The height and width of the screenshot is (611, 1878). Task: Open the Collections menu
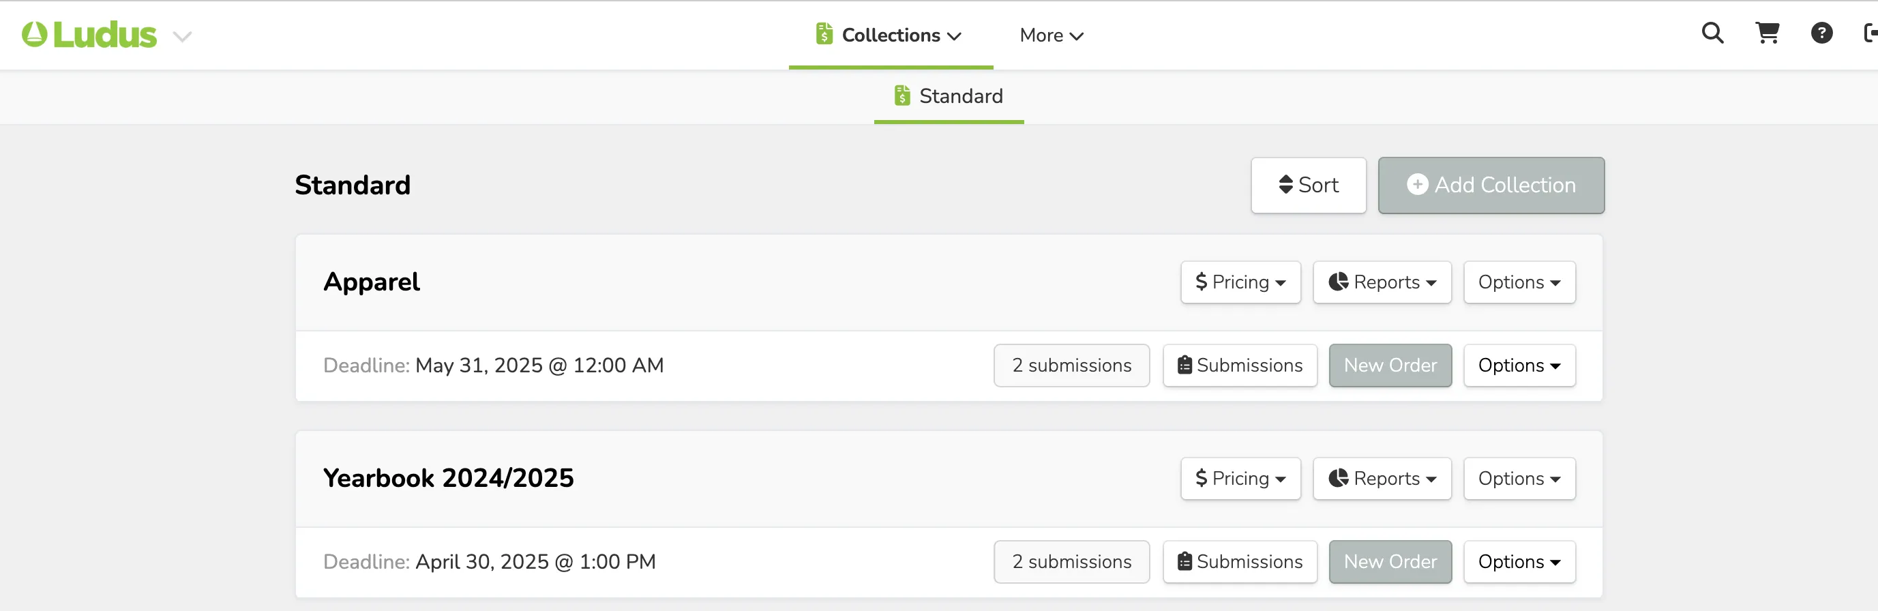coord(890,35)
